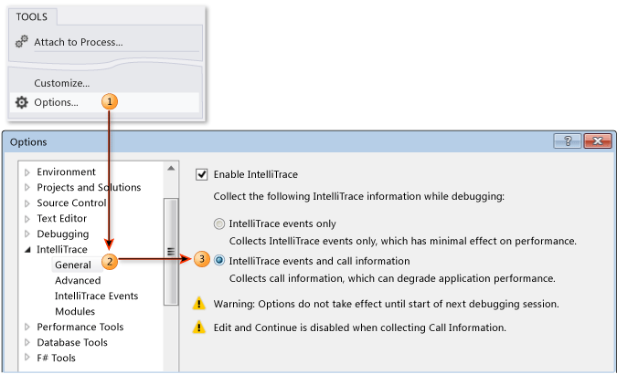Click the 'Collect the following IntelliTrace information' text

click(x=359, y=196)
